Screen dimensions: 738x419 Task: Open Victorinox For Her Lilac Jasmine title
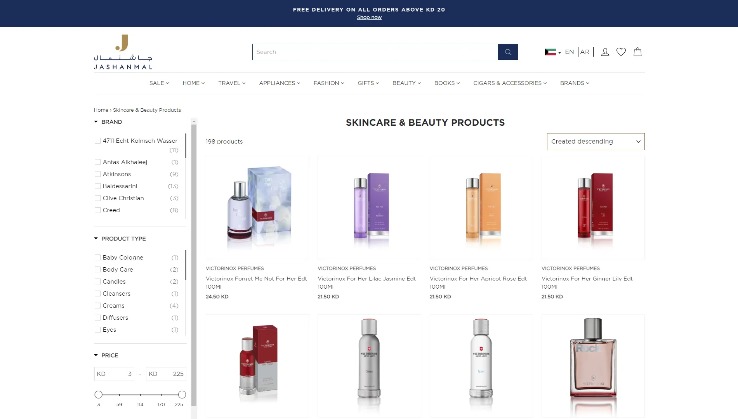click(x=366, y=283)
